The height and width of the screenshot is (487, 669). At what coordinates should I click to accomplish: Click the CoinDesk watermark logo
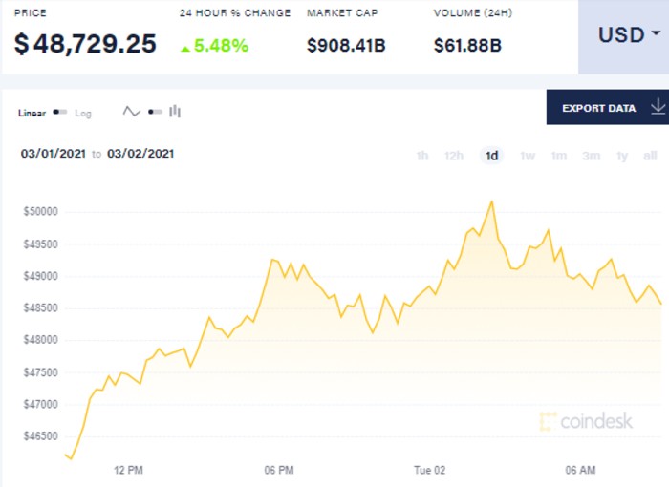click(x=586, y=421)
